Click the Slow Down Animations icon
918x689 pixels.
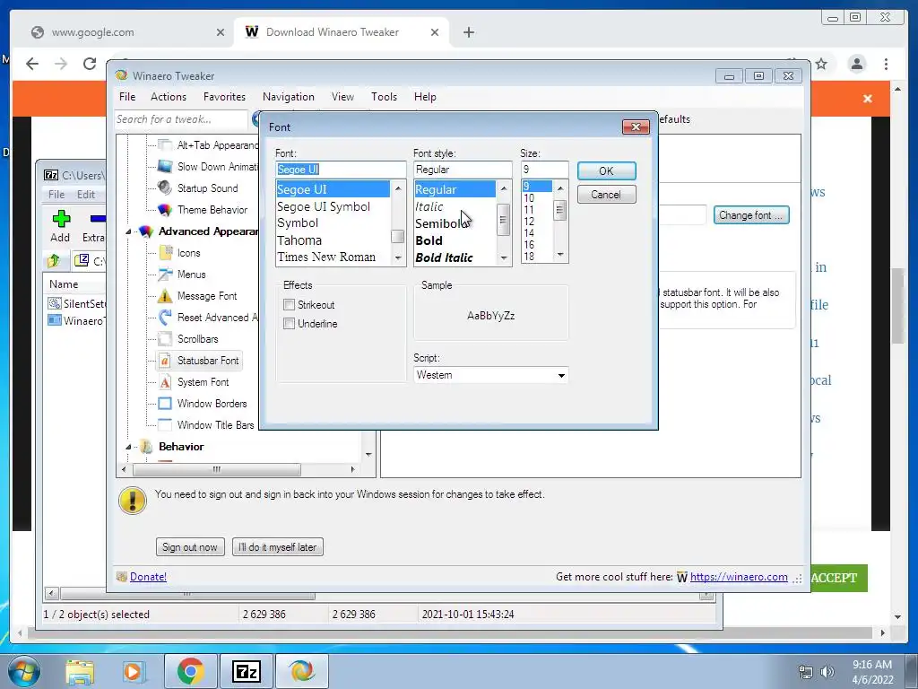pyautogui.click(x=166, y=166)
